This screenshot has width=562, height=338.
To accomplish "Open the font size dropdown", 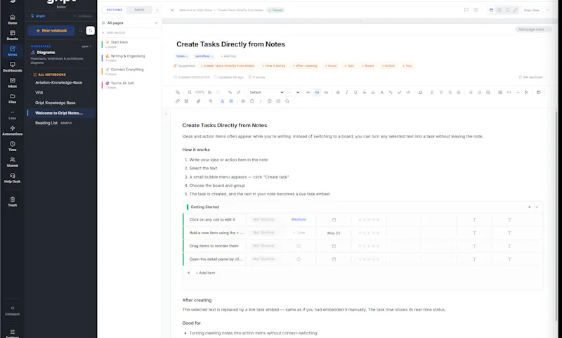I will pyautogui.click(x=293, y=93).
